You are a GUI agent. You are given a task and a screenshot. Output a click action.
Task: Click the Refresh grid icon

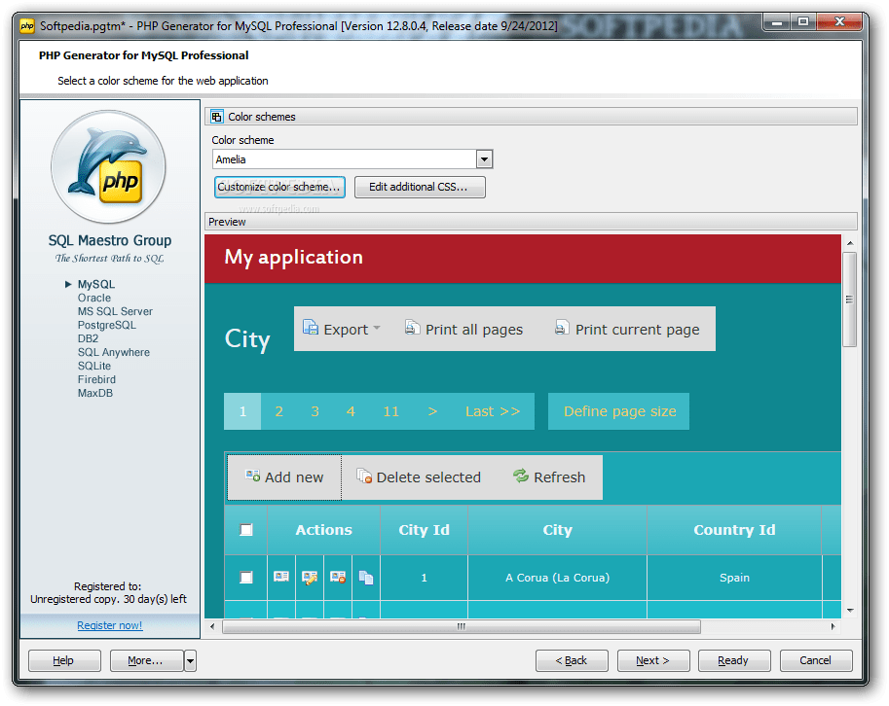[522, 477]
